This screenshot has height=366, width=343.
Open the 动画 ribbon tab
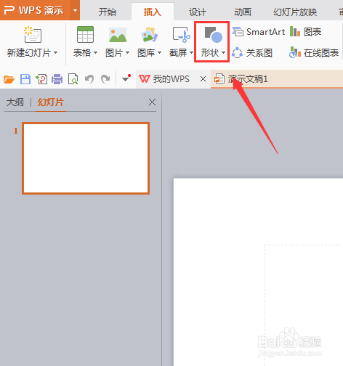(x=243, y=12)
